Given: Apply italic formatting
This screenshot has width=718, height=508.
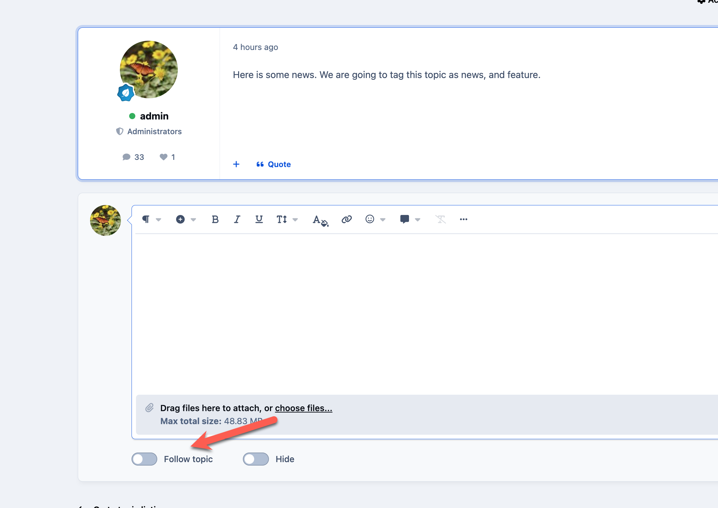Looking at the screenshot, I should click(237, 219).
